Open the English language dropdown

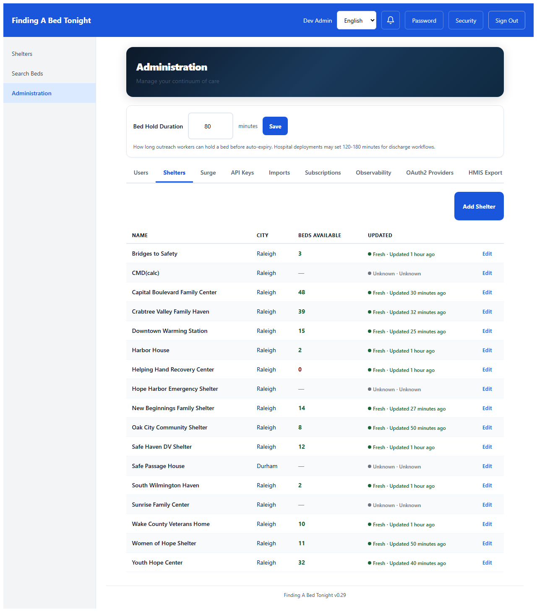coord(356,20)
